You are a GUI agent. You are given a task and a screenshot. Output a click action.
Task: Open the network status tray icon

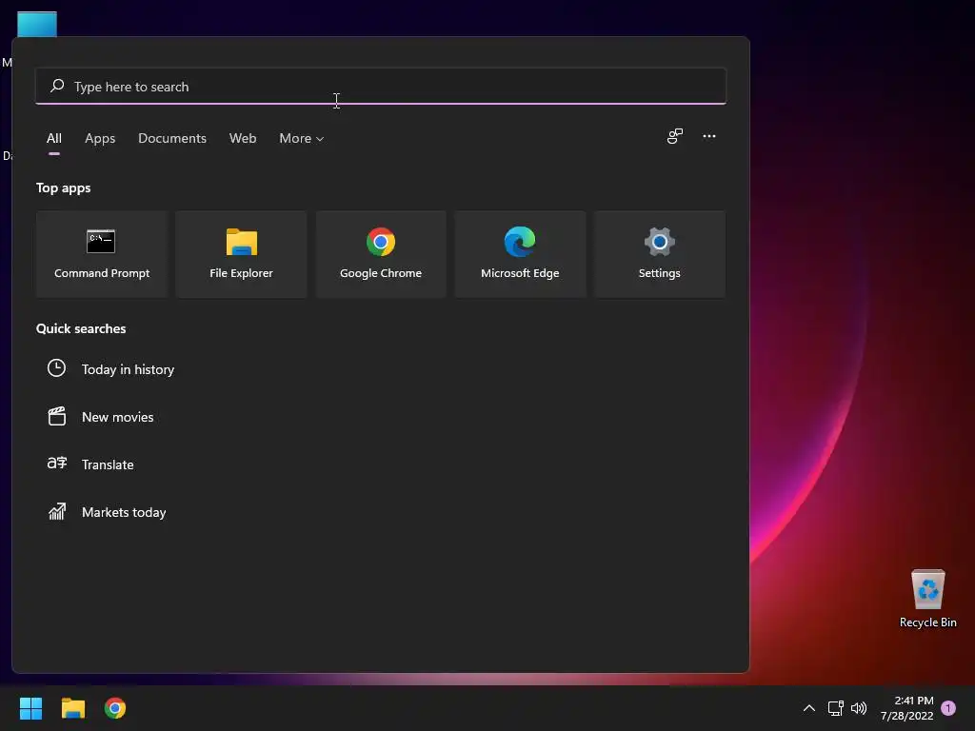[x=835, y=708]
